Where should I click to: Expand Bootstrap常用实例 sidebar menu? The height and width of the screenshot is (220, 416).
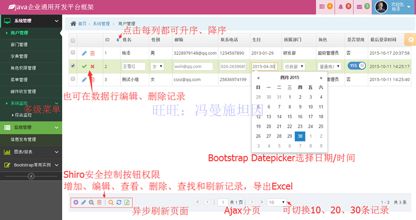(x=31, y=165)
